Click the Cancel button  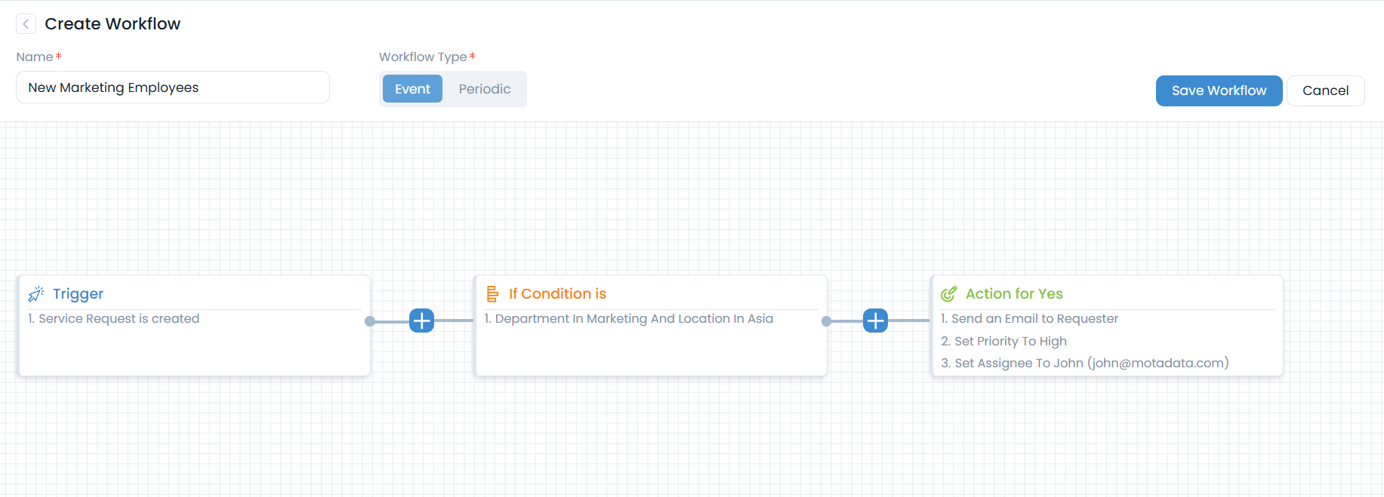pyautogui.click(x=1325, y=91)
